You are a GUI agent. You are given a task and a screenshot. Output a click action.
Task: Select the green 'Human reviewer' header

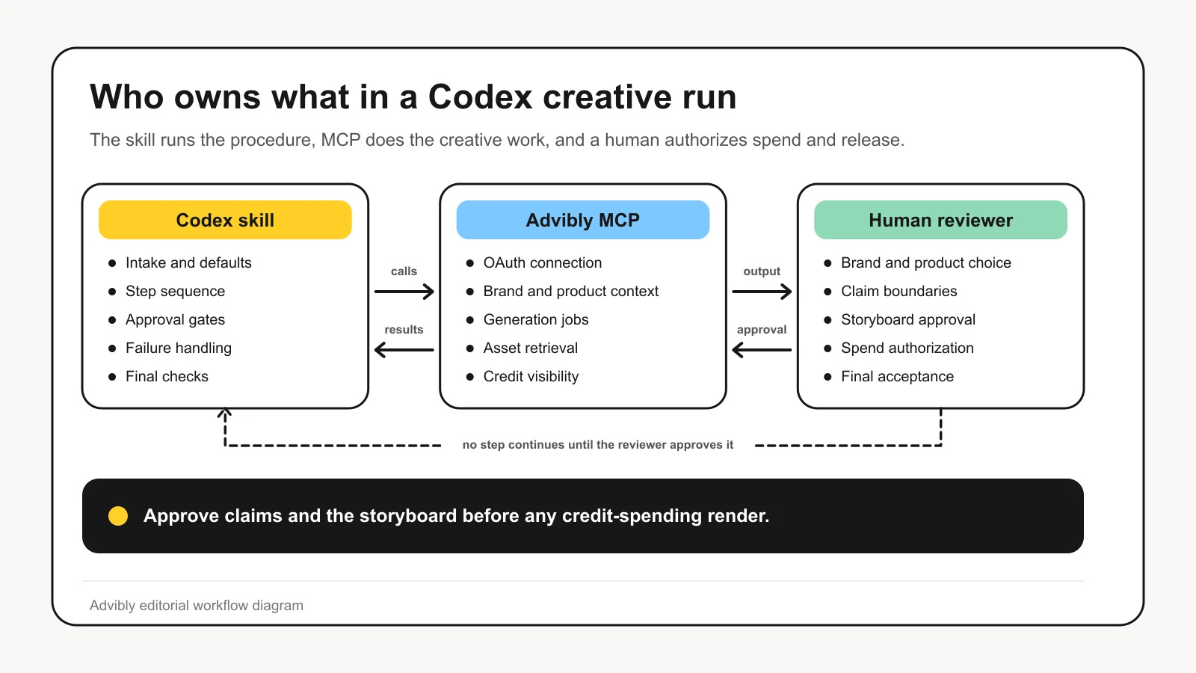pos(940,220)
